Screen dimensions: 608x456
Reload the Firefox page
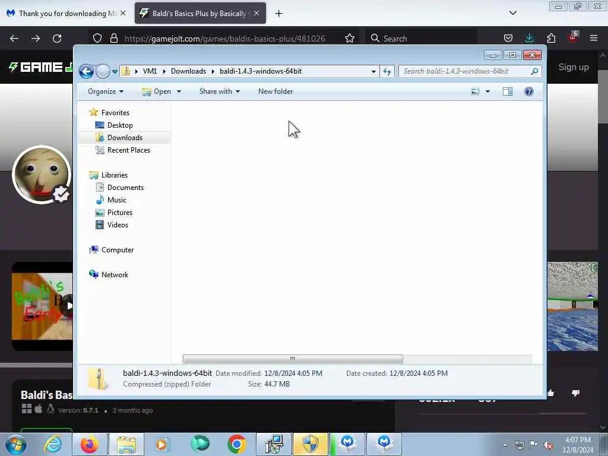(57, 39)
